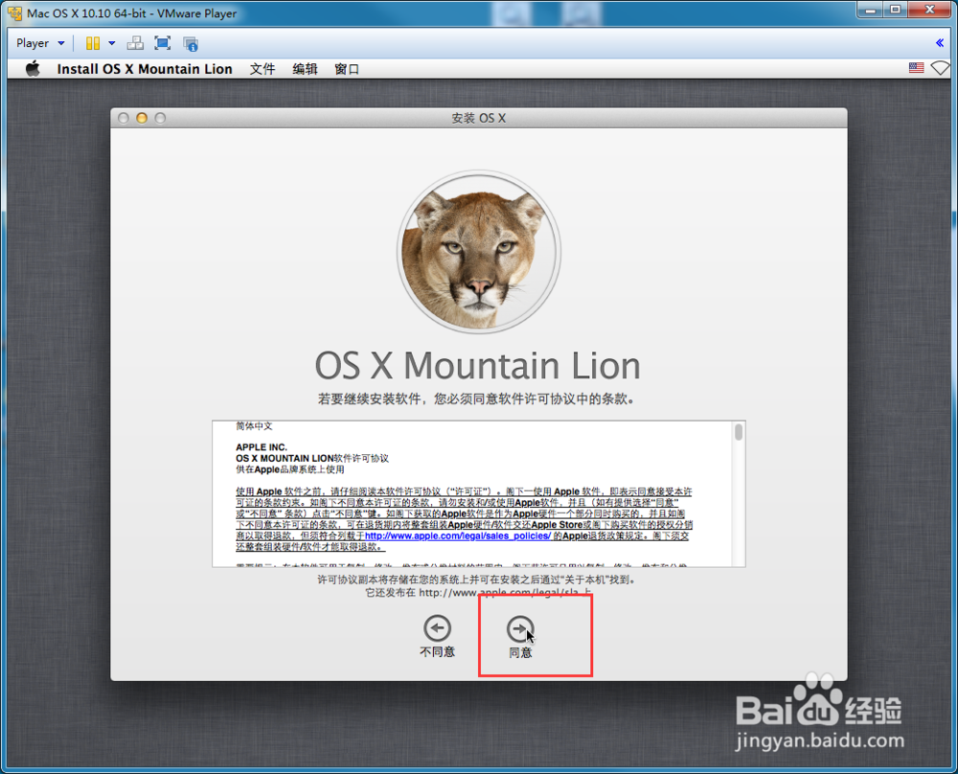This screenshot has height=774, width=958.
Task: Click the yellow minimize button of installer window
Action: [142, 118]
